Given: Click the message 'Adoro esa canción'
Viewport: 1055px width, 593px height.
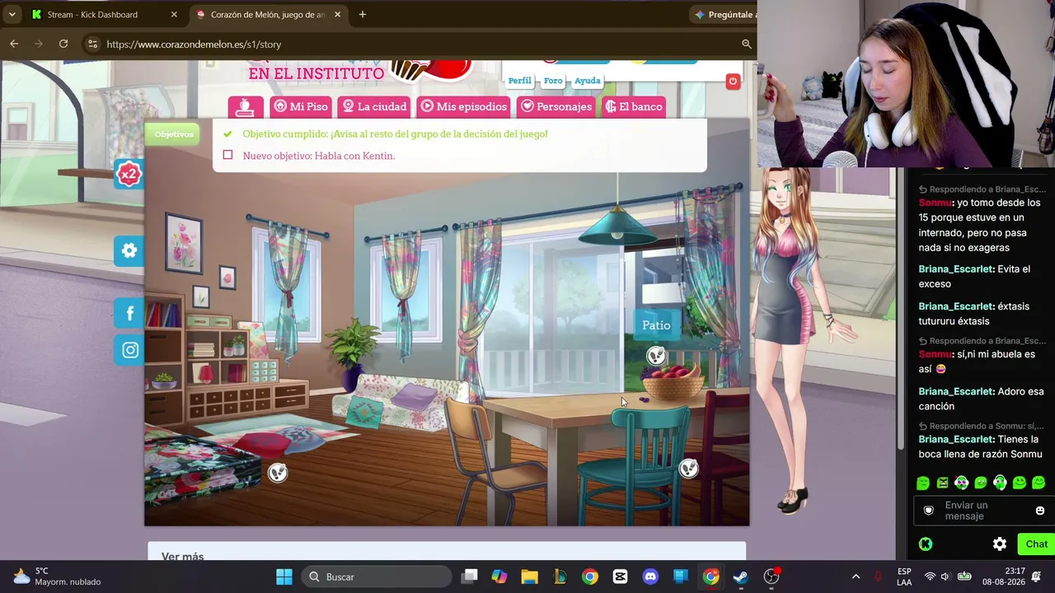Looking at the screenshot, I should [x=981, y=399].
